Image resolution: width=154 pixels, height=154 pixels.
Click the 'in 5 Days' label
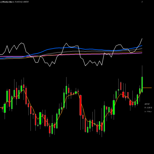148,111
